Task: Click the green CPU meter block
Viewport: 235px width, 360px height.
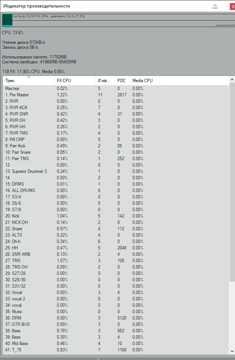Action: point(7,20)
